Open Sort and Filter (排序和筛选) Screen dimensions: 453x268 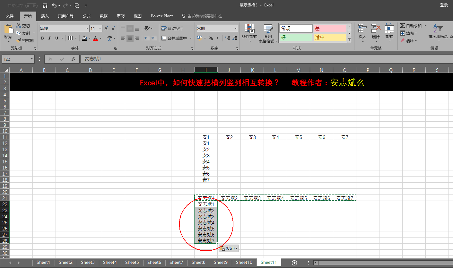pos(438,32)
